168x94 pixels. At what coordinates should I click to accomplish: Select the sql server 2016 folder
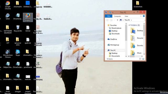18,42
